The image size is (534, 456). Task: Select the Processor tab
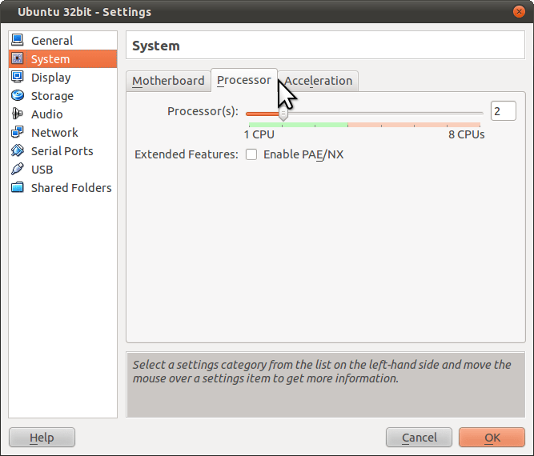[x=243, y=80]
